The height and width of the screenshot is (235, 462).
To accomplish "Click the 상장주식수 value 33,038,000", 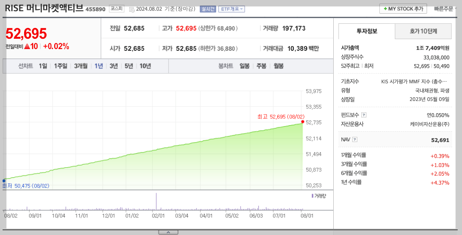I will pyautogui.click(x=436, y=57).
